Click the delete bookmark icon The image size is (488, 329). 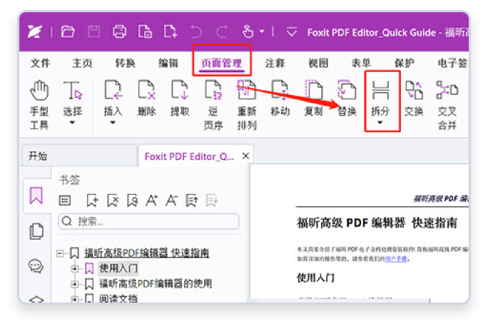[112, 201]
